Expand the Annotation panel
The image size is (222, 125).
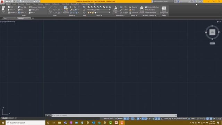tap(120, 15)
